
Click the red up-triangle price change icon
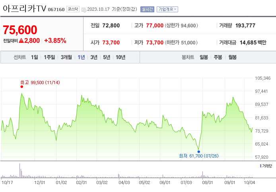(21, 41)
